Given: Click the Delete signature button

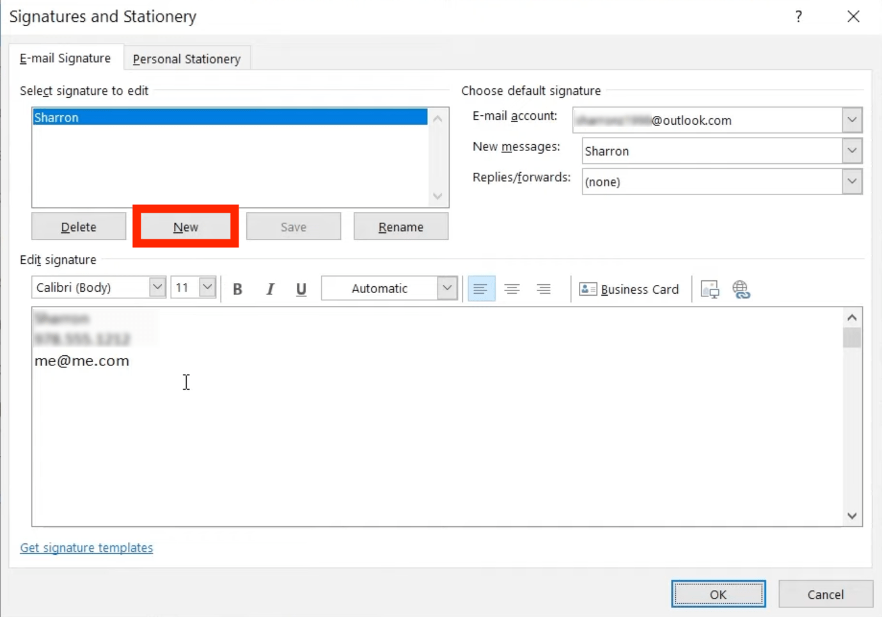Looking at the screenshot, I should 79,227.
